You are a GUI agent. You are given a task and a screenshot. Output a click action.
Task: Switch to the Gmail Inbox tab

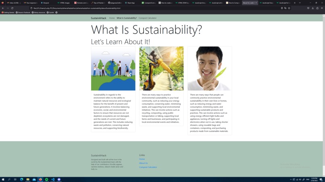[x=14, y=3]
